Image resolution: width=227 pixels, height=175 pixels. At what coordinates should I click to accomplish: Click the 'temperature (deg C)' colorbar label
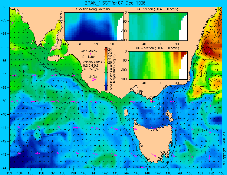[114, 69]
